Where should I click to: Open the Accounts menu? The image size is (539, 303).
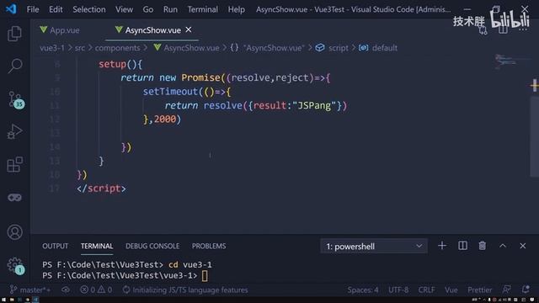pyautogui.click(x=14, y=232)
